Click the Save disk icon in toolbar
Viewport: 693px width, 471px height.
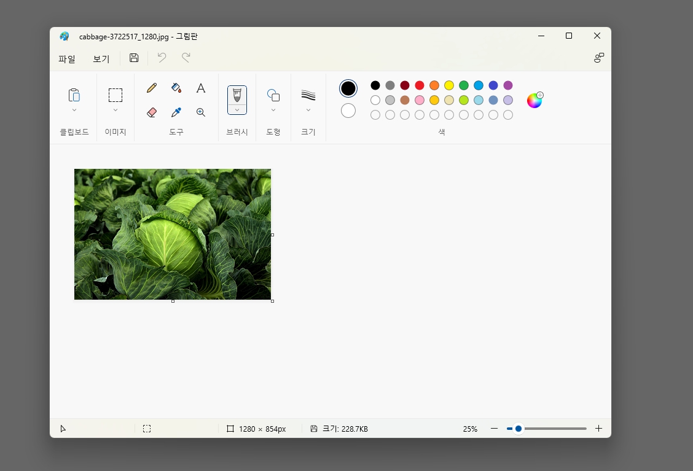134,58
